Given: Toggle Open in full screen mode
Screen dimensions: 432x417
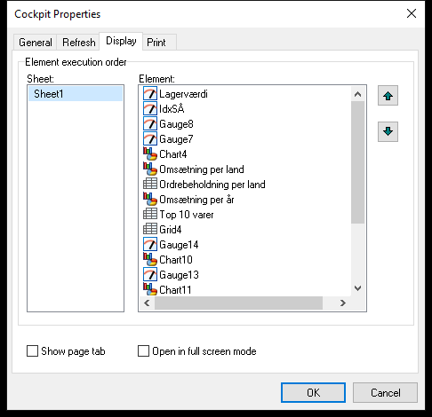Looking at the screenshot, I should pyautogui.click(x=143, y=351).
